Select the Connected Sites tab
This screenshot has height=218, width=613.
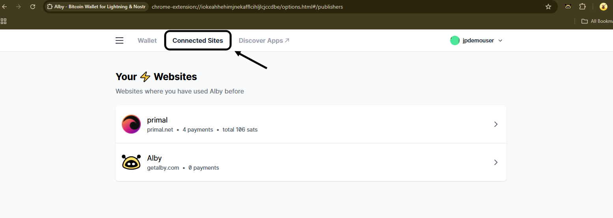(198, 40)
